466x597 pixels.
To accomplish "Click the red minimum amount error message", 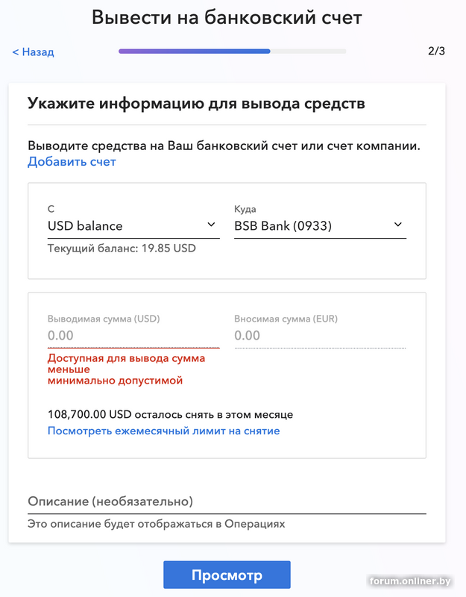I will [x=126, y=369].
